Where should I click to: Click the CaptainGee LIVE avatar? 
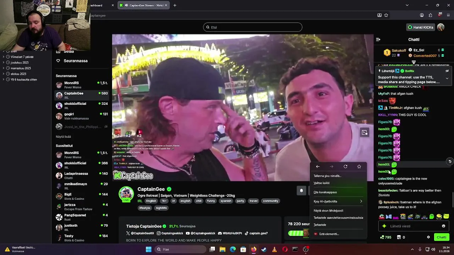126,194
